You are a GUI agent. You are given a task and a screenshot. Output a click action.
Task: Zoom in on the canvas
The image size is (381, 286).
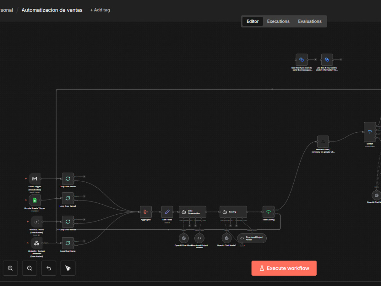pos(10,268)
